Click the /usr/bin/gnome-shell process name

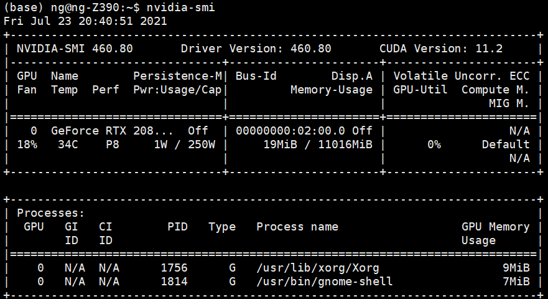(324, 282)
